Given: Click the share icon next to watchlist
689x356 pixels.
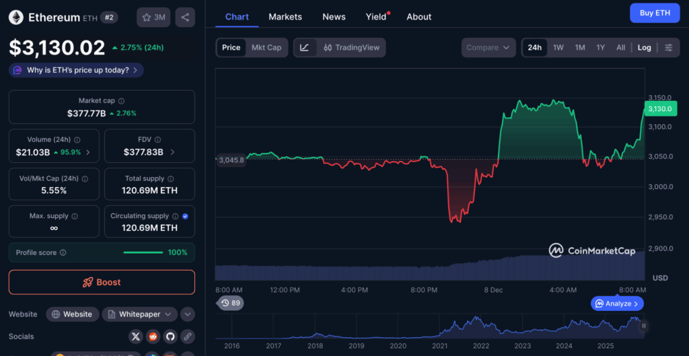Looking at the screenshot, I should click(x=185, y=17).
